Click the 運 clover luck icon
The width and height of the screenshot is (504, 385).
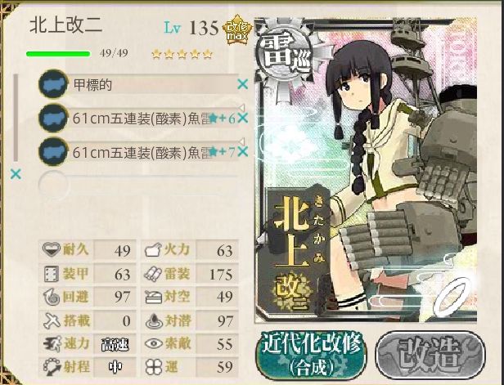point(153,367)
